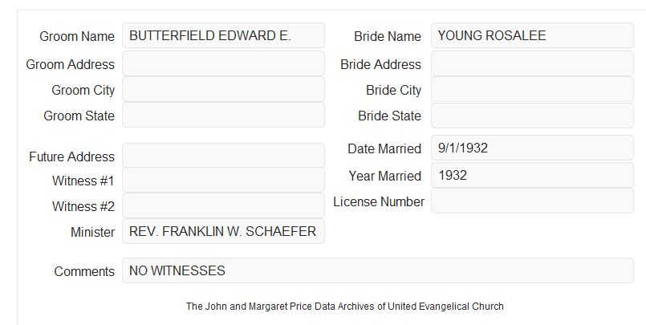Click the Witness #1 text box

[223, 180]
